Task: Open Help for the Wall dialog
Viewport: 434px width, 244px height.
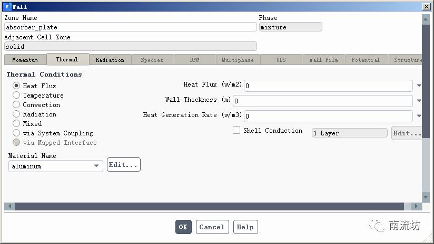Action: (x=245, y=227)
